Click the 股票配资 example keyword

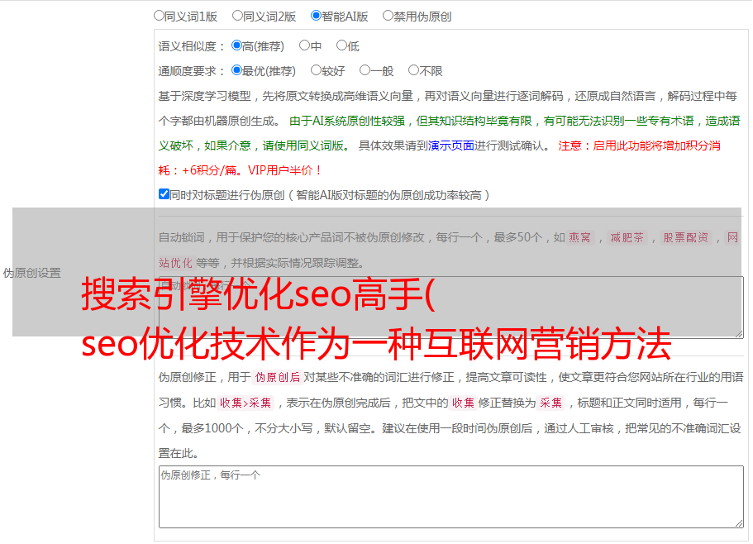(x=686, y=237)
